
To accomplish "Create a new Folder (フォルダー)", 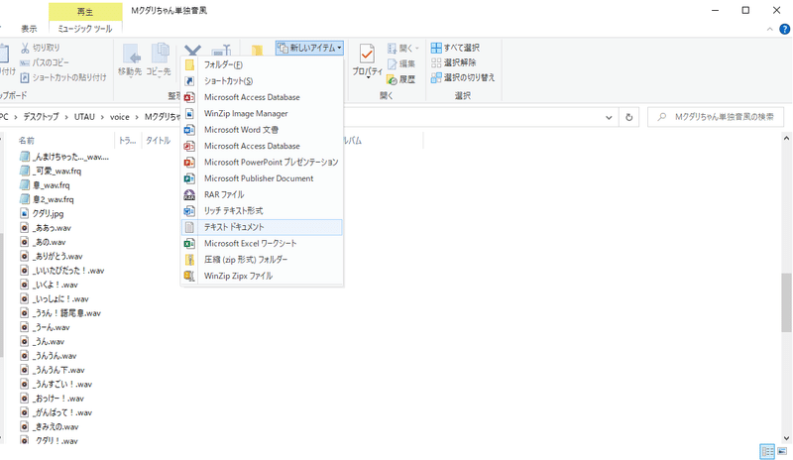I will click(x=262, y=64).
